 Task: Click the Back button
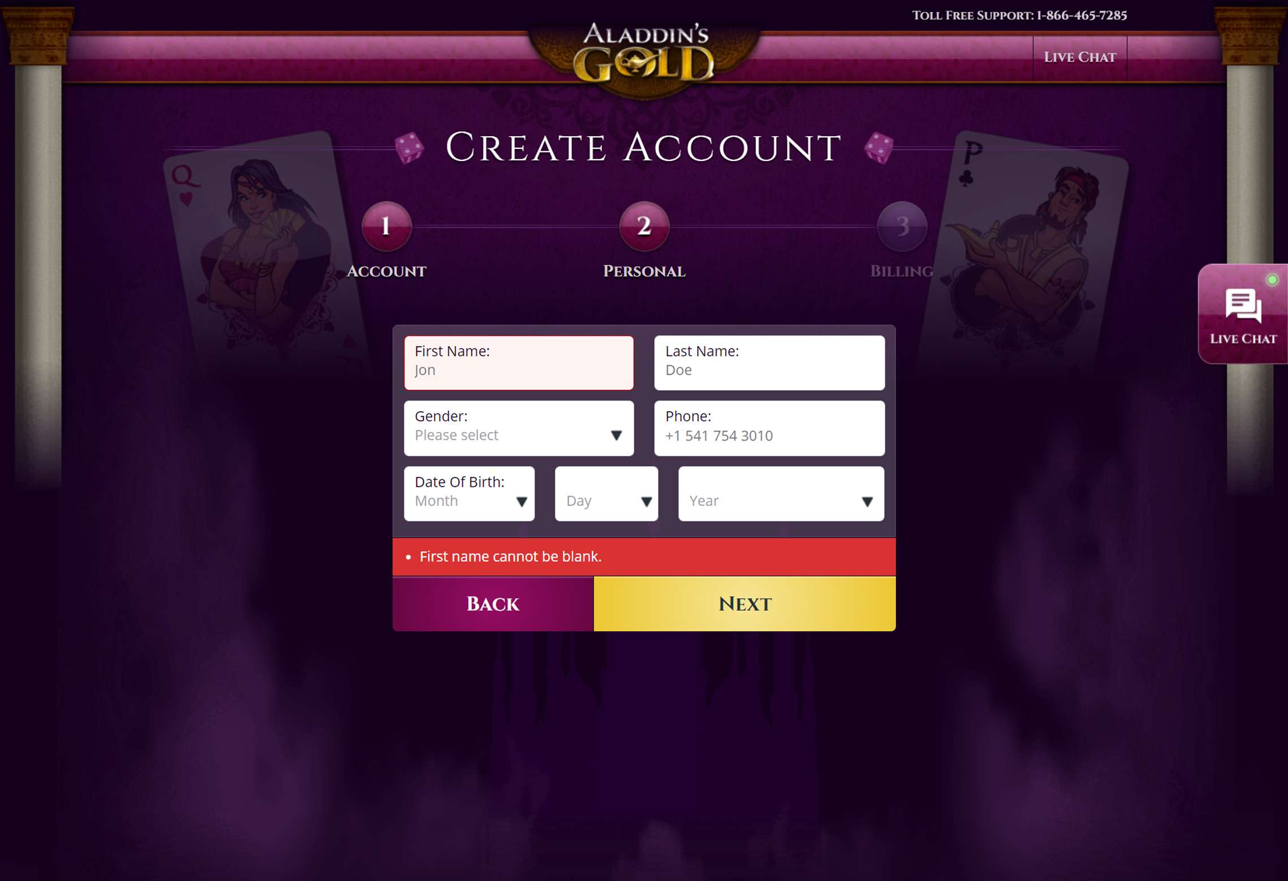(x=493, y=604)
